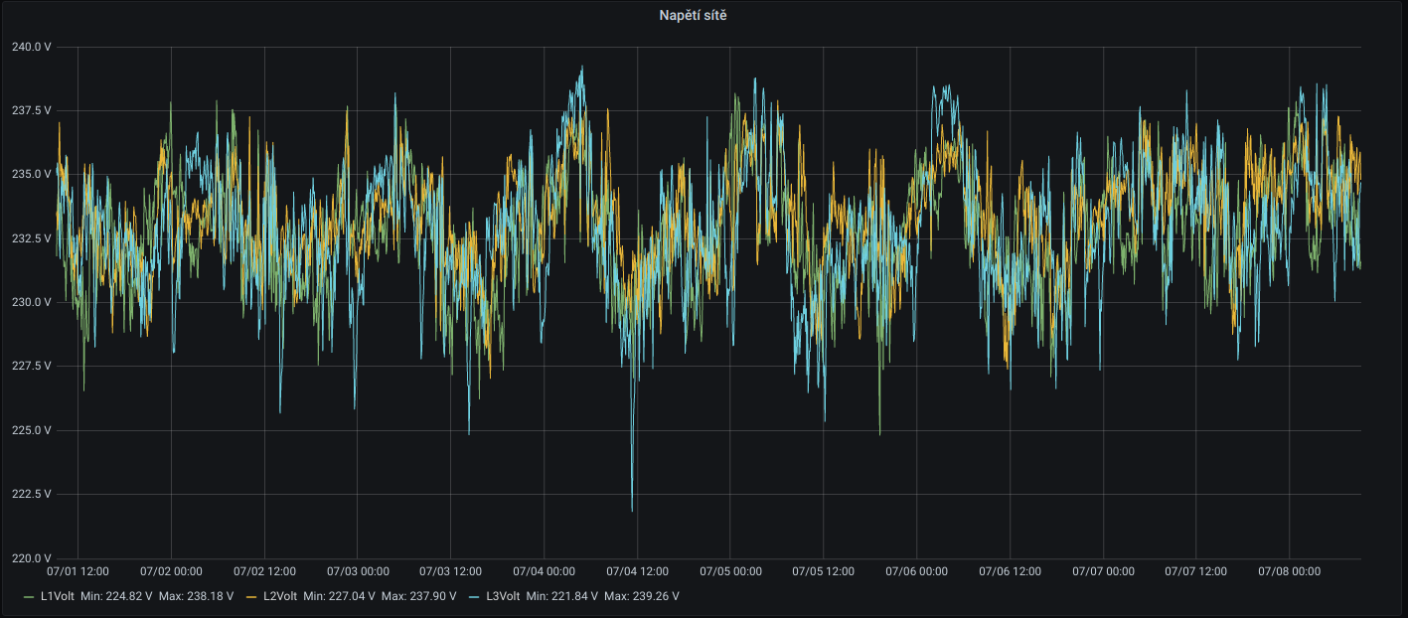1408x618 pixels.
Task: Click the 07/08 00:00 time axis label
Action: click(x=1289, y=571)
